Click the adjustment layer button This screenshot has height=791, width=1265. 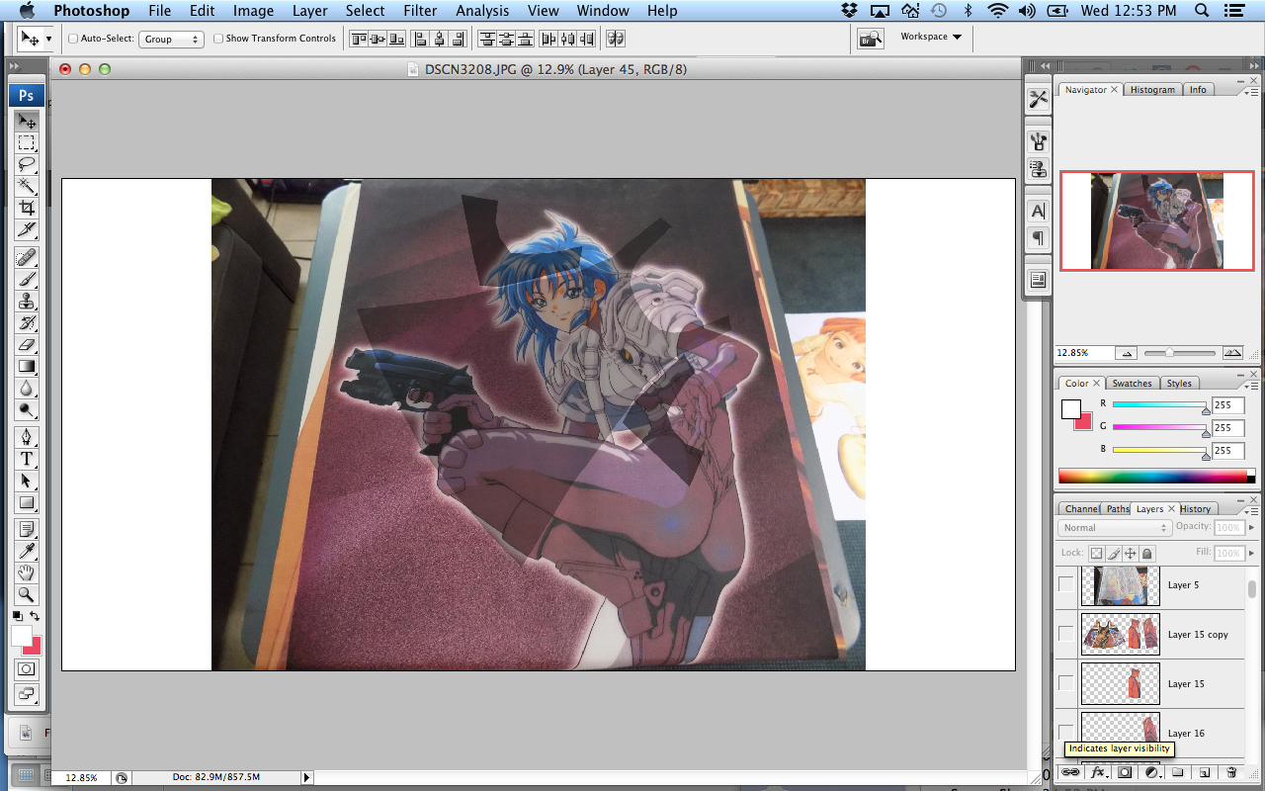pos(1150,772)
